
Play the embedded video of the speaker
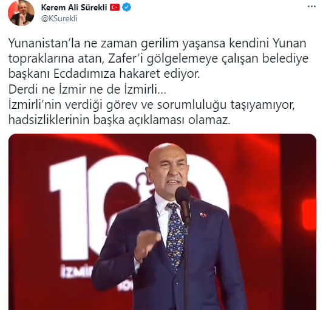[x=162, y=222]
